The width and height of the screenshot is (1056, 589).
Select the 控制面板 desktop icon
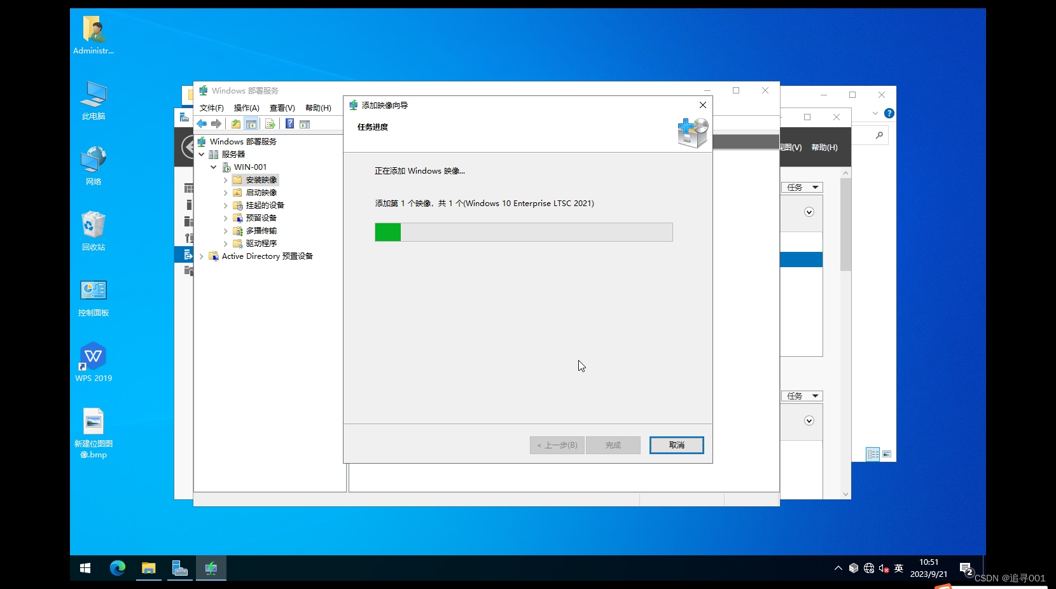click(94, 298)
